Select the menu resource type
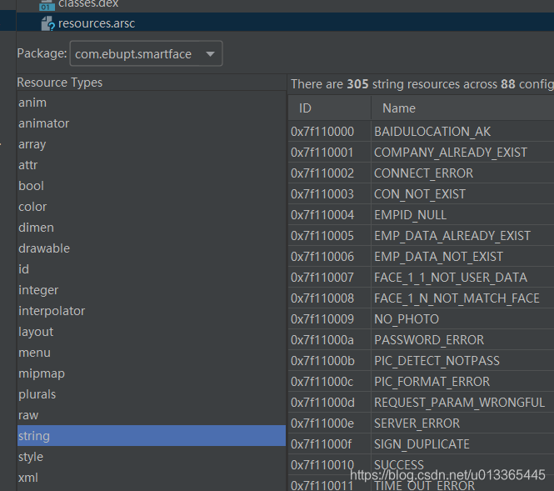The width and height of the screenshot is (554, 491). click(152, 353)
